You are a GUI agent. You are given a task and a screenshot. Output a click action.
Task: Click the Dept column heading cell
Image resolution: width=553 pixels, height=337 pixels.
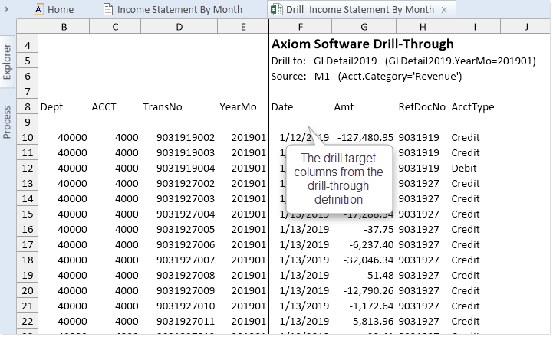point(51,107)
